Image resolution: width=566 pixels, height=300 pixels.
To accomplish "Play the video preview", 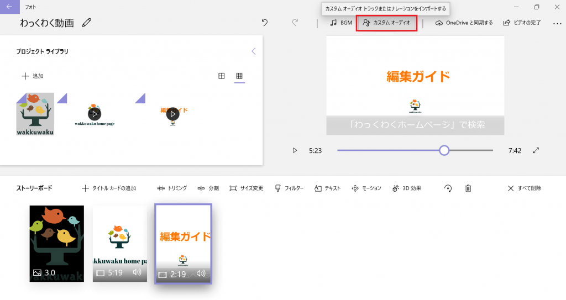I will click(295, 150).
